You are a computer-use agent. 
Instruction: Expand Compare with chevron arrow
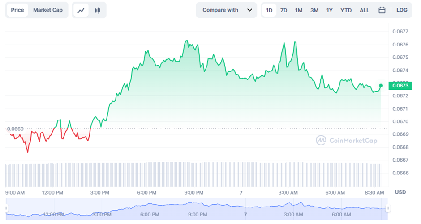pos(250,10)
